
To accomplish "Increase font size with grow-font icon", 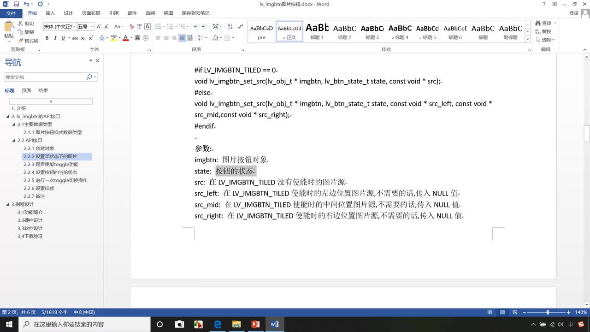I will coord(99,27).
